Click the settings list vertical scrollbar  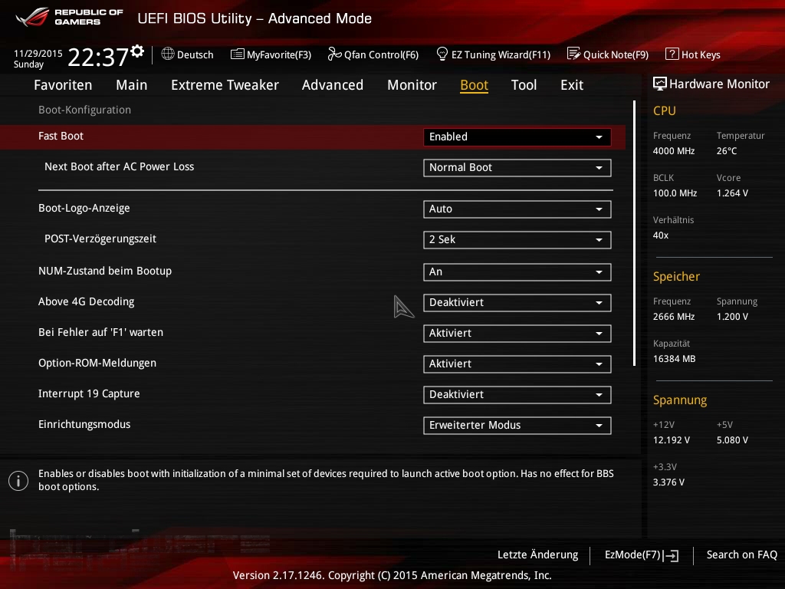[634, 233]
